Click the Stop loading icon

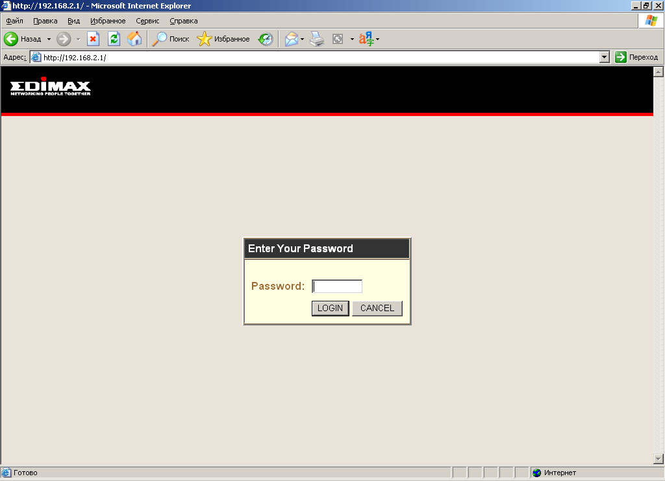pos(93,39)
